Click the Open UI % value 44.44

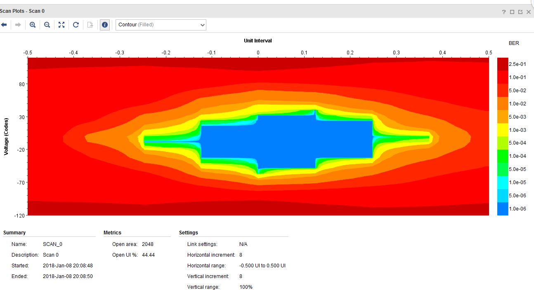click(148, 255)
